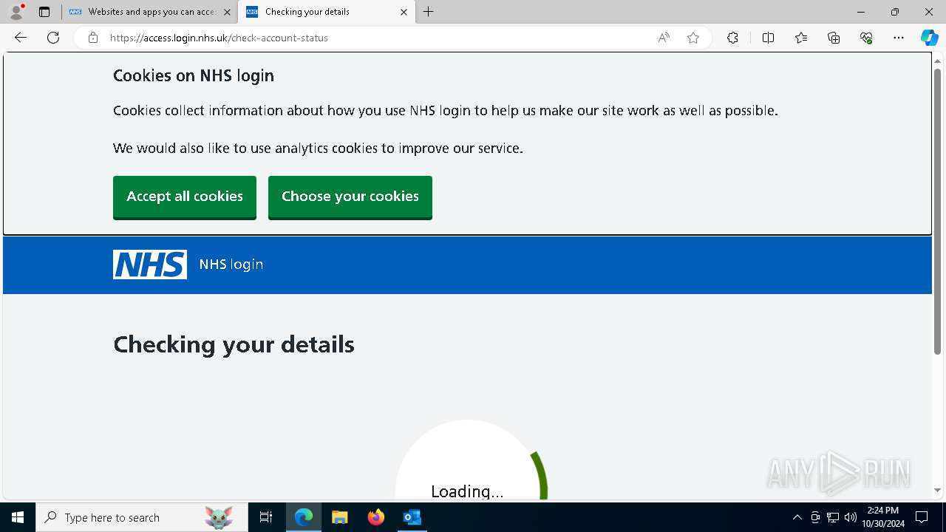Viewport: 946px width, 532px height.
Task: Add this page to favorites star
Action: [x=693, y=38]
